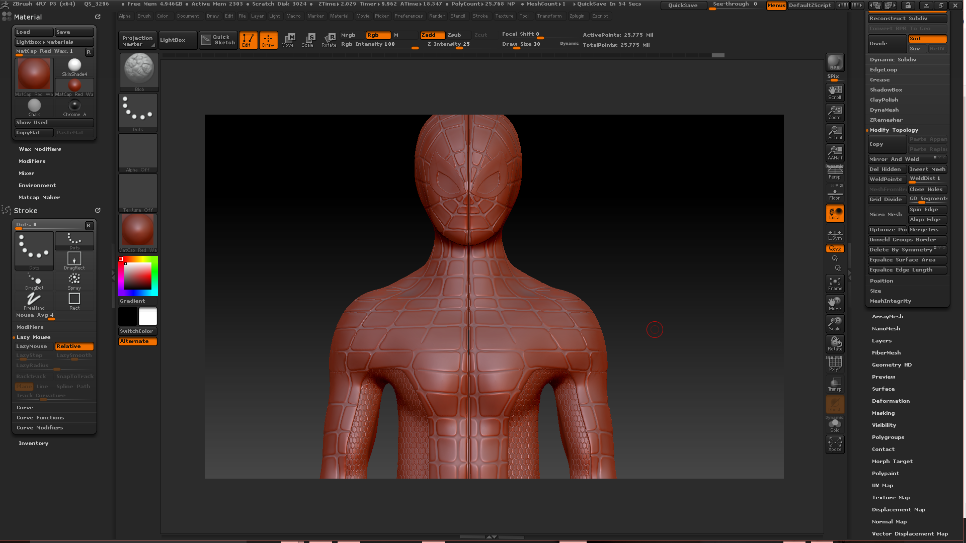Screen dimensions: 966x543
Task: Click the Edit mode icon
Action: 248,40
